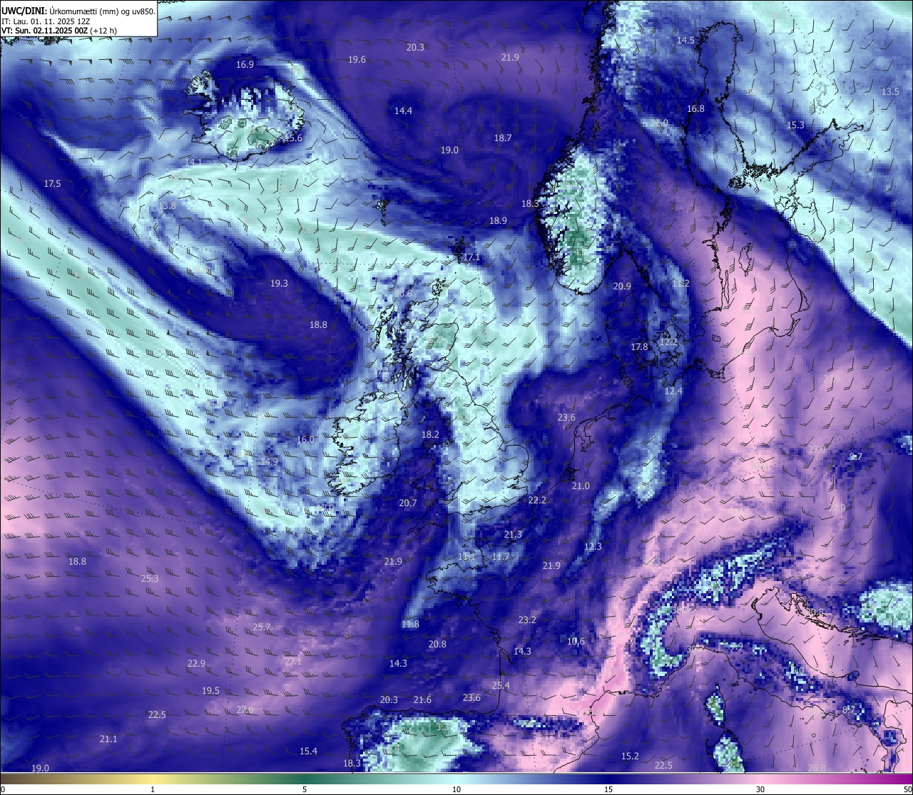Viewport: 913px width, 795px height.
Task: Click the 26.8 value on the map
Action: (x=817, y=768)
